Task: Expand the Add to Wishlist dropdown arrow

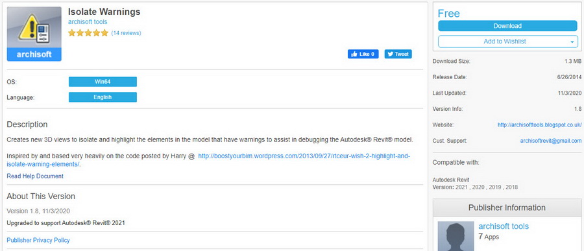Action: point(572,42)
